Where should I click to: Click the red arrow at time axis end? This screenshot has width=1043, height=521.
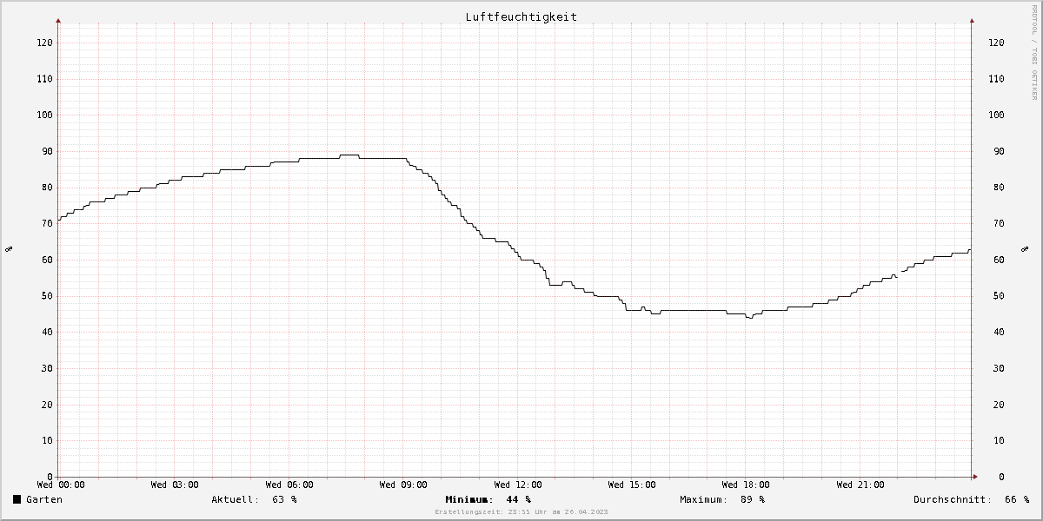click(974, 477)
